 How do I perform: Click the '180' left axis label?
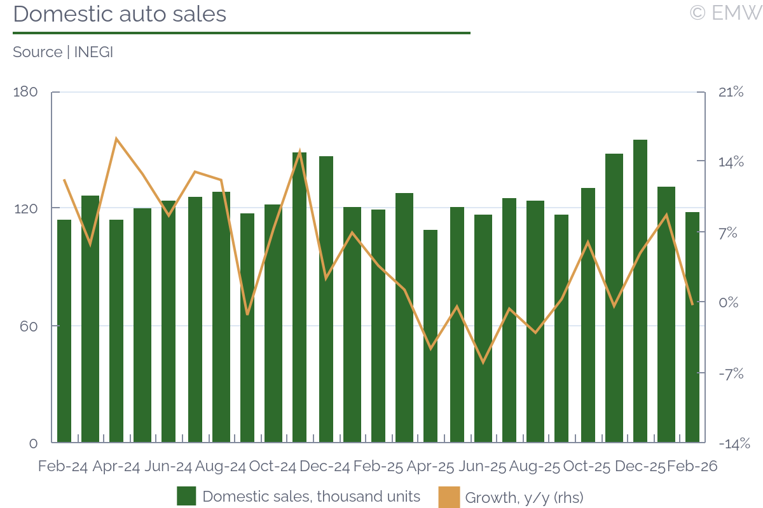(26, 91)
